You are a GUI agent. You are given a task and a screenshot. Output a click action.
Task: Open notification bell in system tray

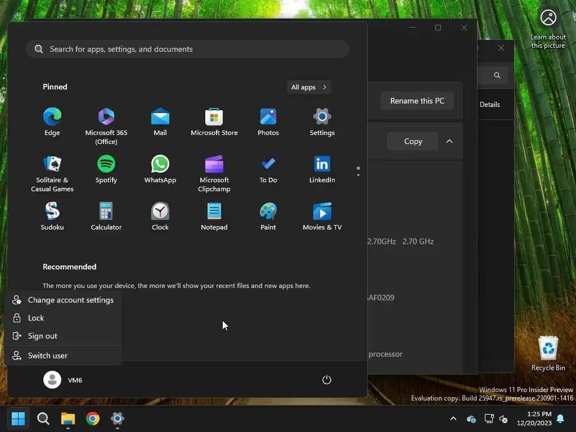click(x=561, y=418)
